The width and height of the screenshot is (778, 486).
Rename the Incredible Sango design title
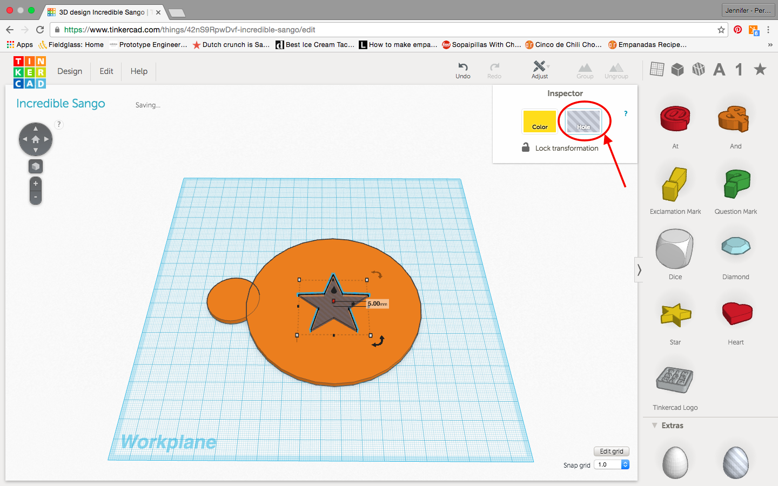(61, 103)
